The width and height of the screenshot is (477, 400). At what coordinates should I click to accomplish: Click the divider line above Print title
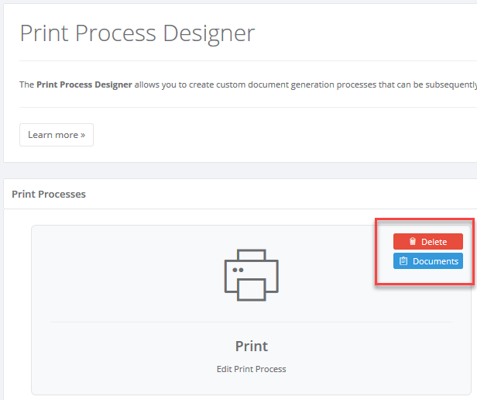pyautogui.click(x=251, y=322)
